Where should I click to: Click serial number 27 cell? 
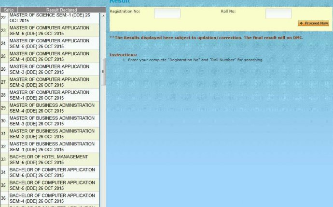(4, 82)
